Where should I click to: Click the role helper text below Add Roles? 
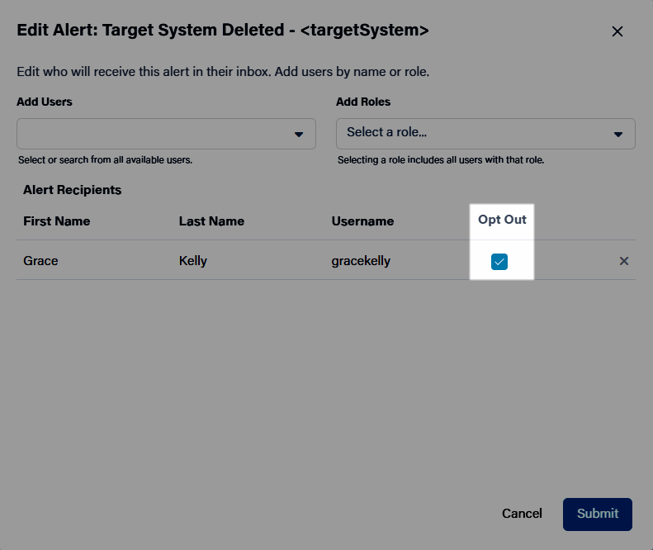pyautogui.click(x=441, y=160)
